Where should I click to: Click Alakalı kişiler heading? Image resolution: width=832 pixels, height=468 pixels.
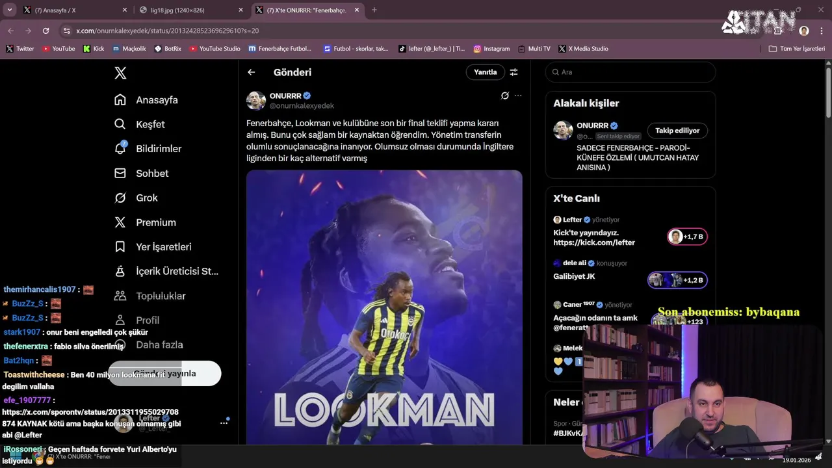pyautogui.click(x=586, y=103)
